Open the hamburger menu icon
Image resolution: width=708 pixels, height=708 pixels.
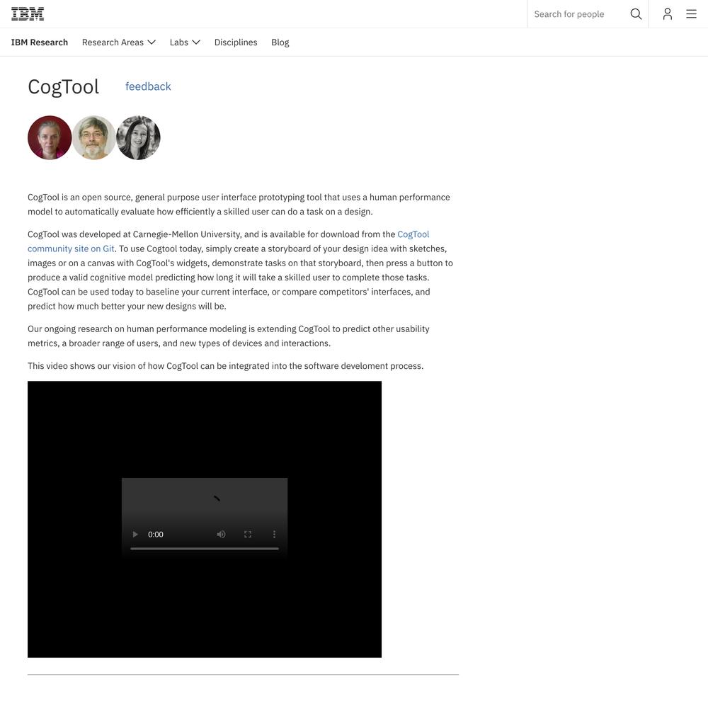[x=691, y=14]
